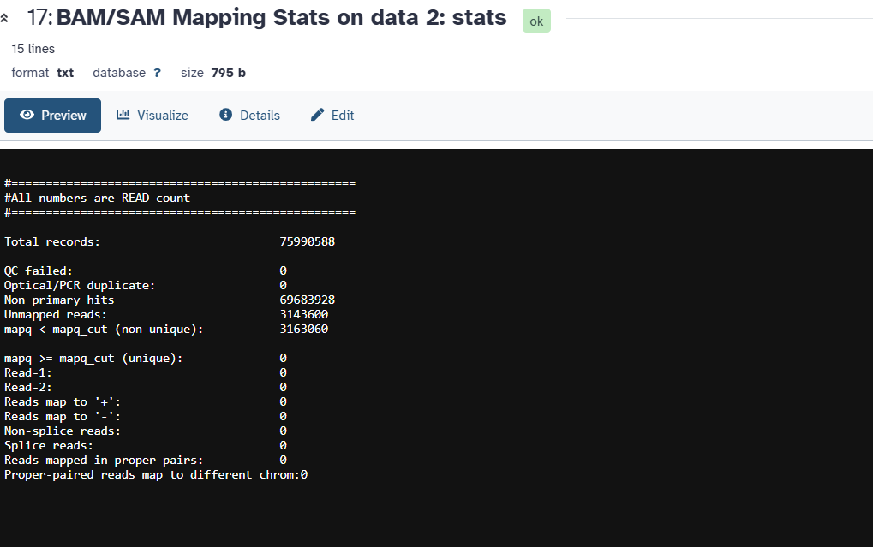Click the 795 b size value
The width and height of the screenshot is (885, 547).
tap(229, 73)
